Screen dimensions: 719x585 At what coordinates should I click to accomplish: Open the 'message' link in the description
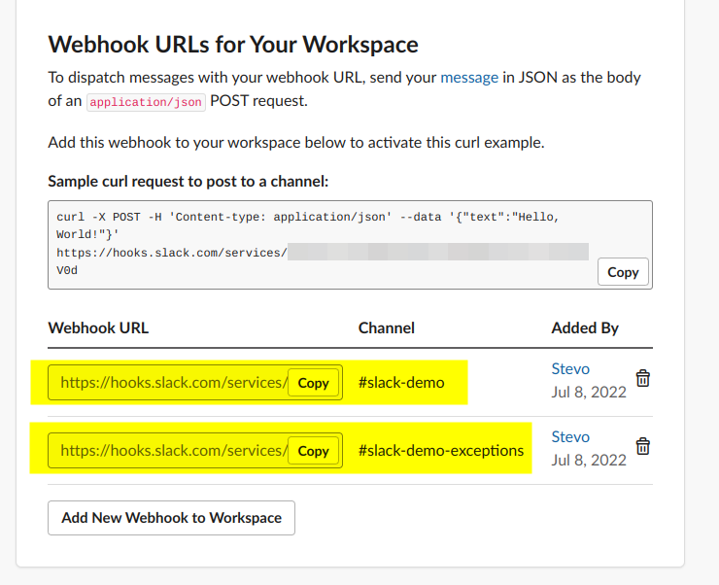pos(469,78)
